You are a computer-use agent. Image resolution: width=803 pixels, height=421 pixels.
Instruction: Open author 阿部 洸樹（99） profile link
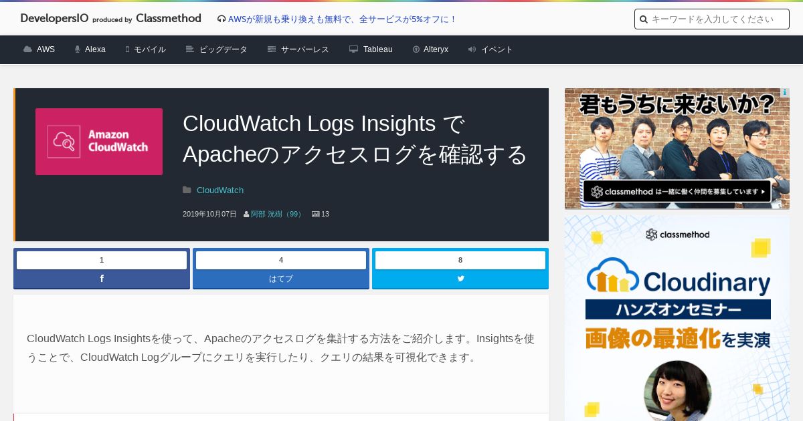(x=277, y=215)
